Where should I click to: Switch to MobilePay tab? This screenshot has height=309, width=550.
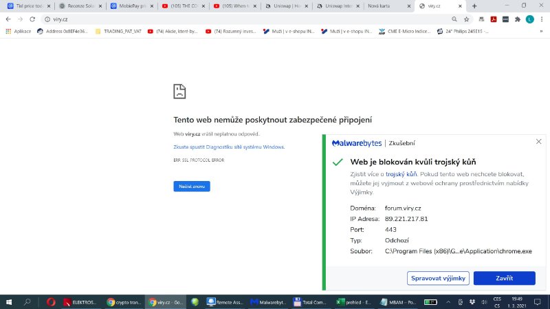[131, 6]
